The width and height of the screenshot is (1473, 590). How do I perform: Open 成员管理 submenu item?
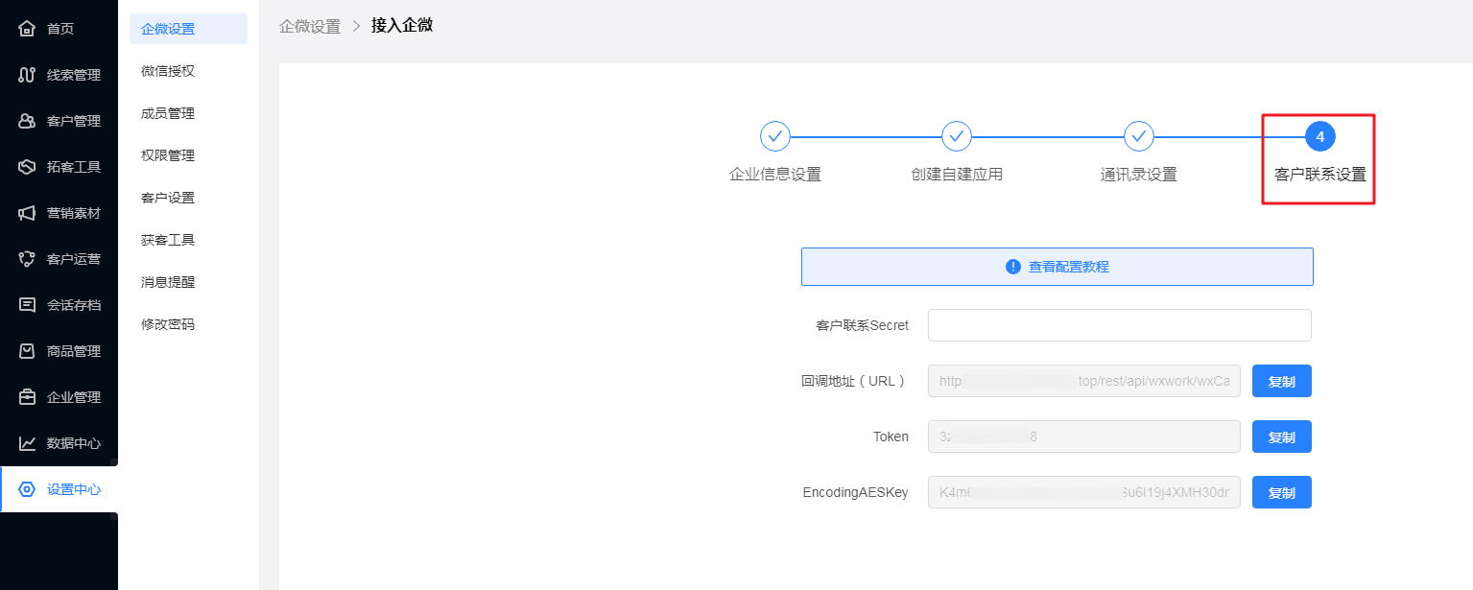168,113
